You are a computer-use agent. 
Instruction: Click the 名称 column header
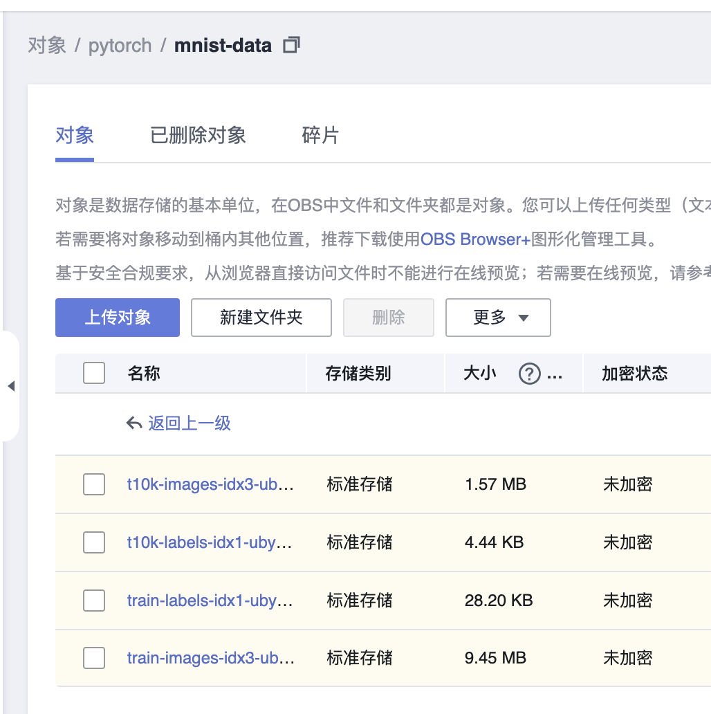point(144,374)
